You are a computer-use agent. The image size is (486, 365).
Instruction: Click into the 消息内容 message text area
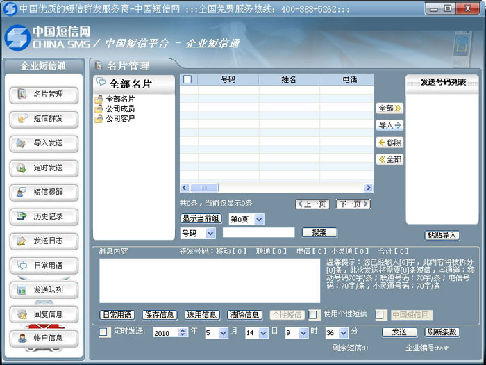[210, 281]
